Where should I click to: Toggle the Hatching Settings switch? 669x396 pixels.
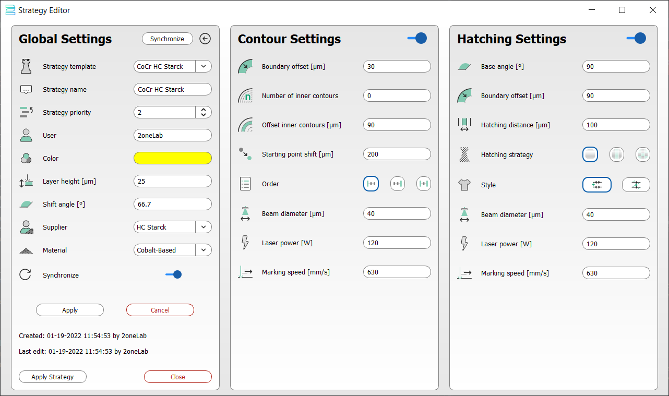(x=636, y=38)
